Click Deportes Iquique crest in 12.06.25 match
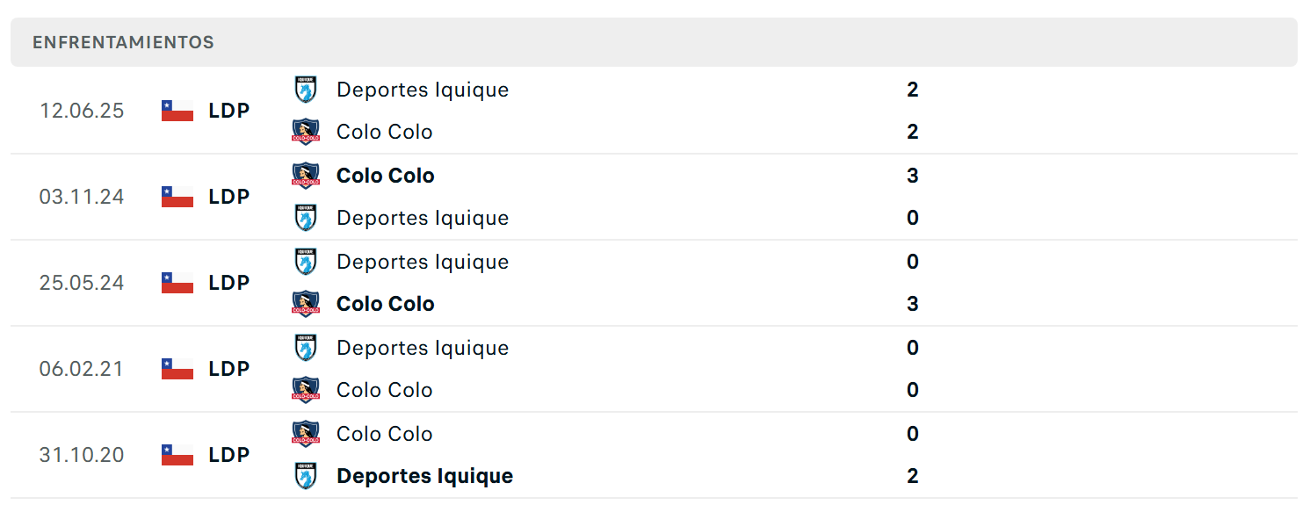 (x=306, y=90)
